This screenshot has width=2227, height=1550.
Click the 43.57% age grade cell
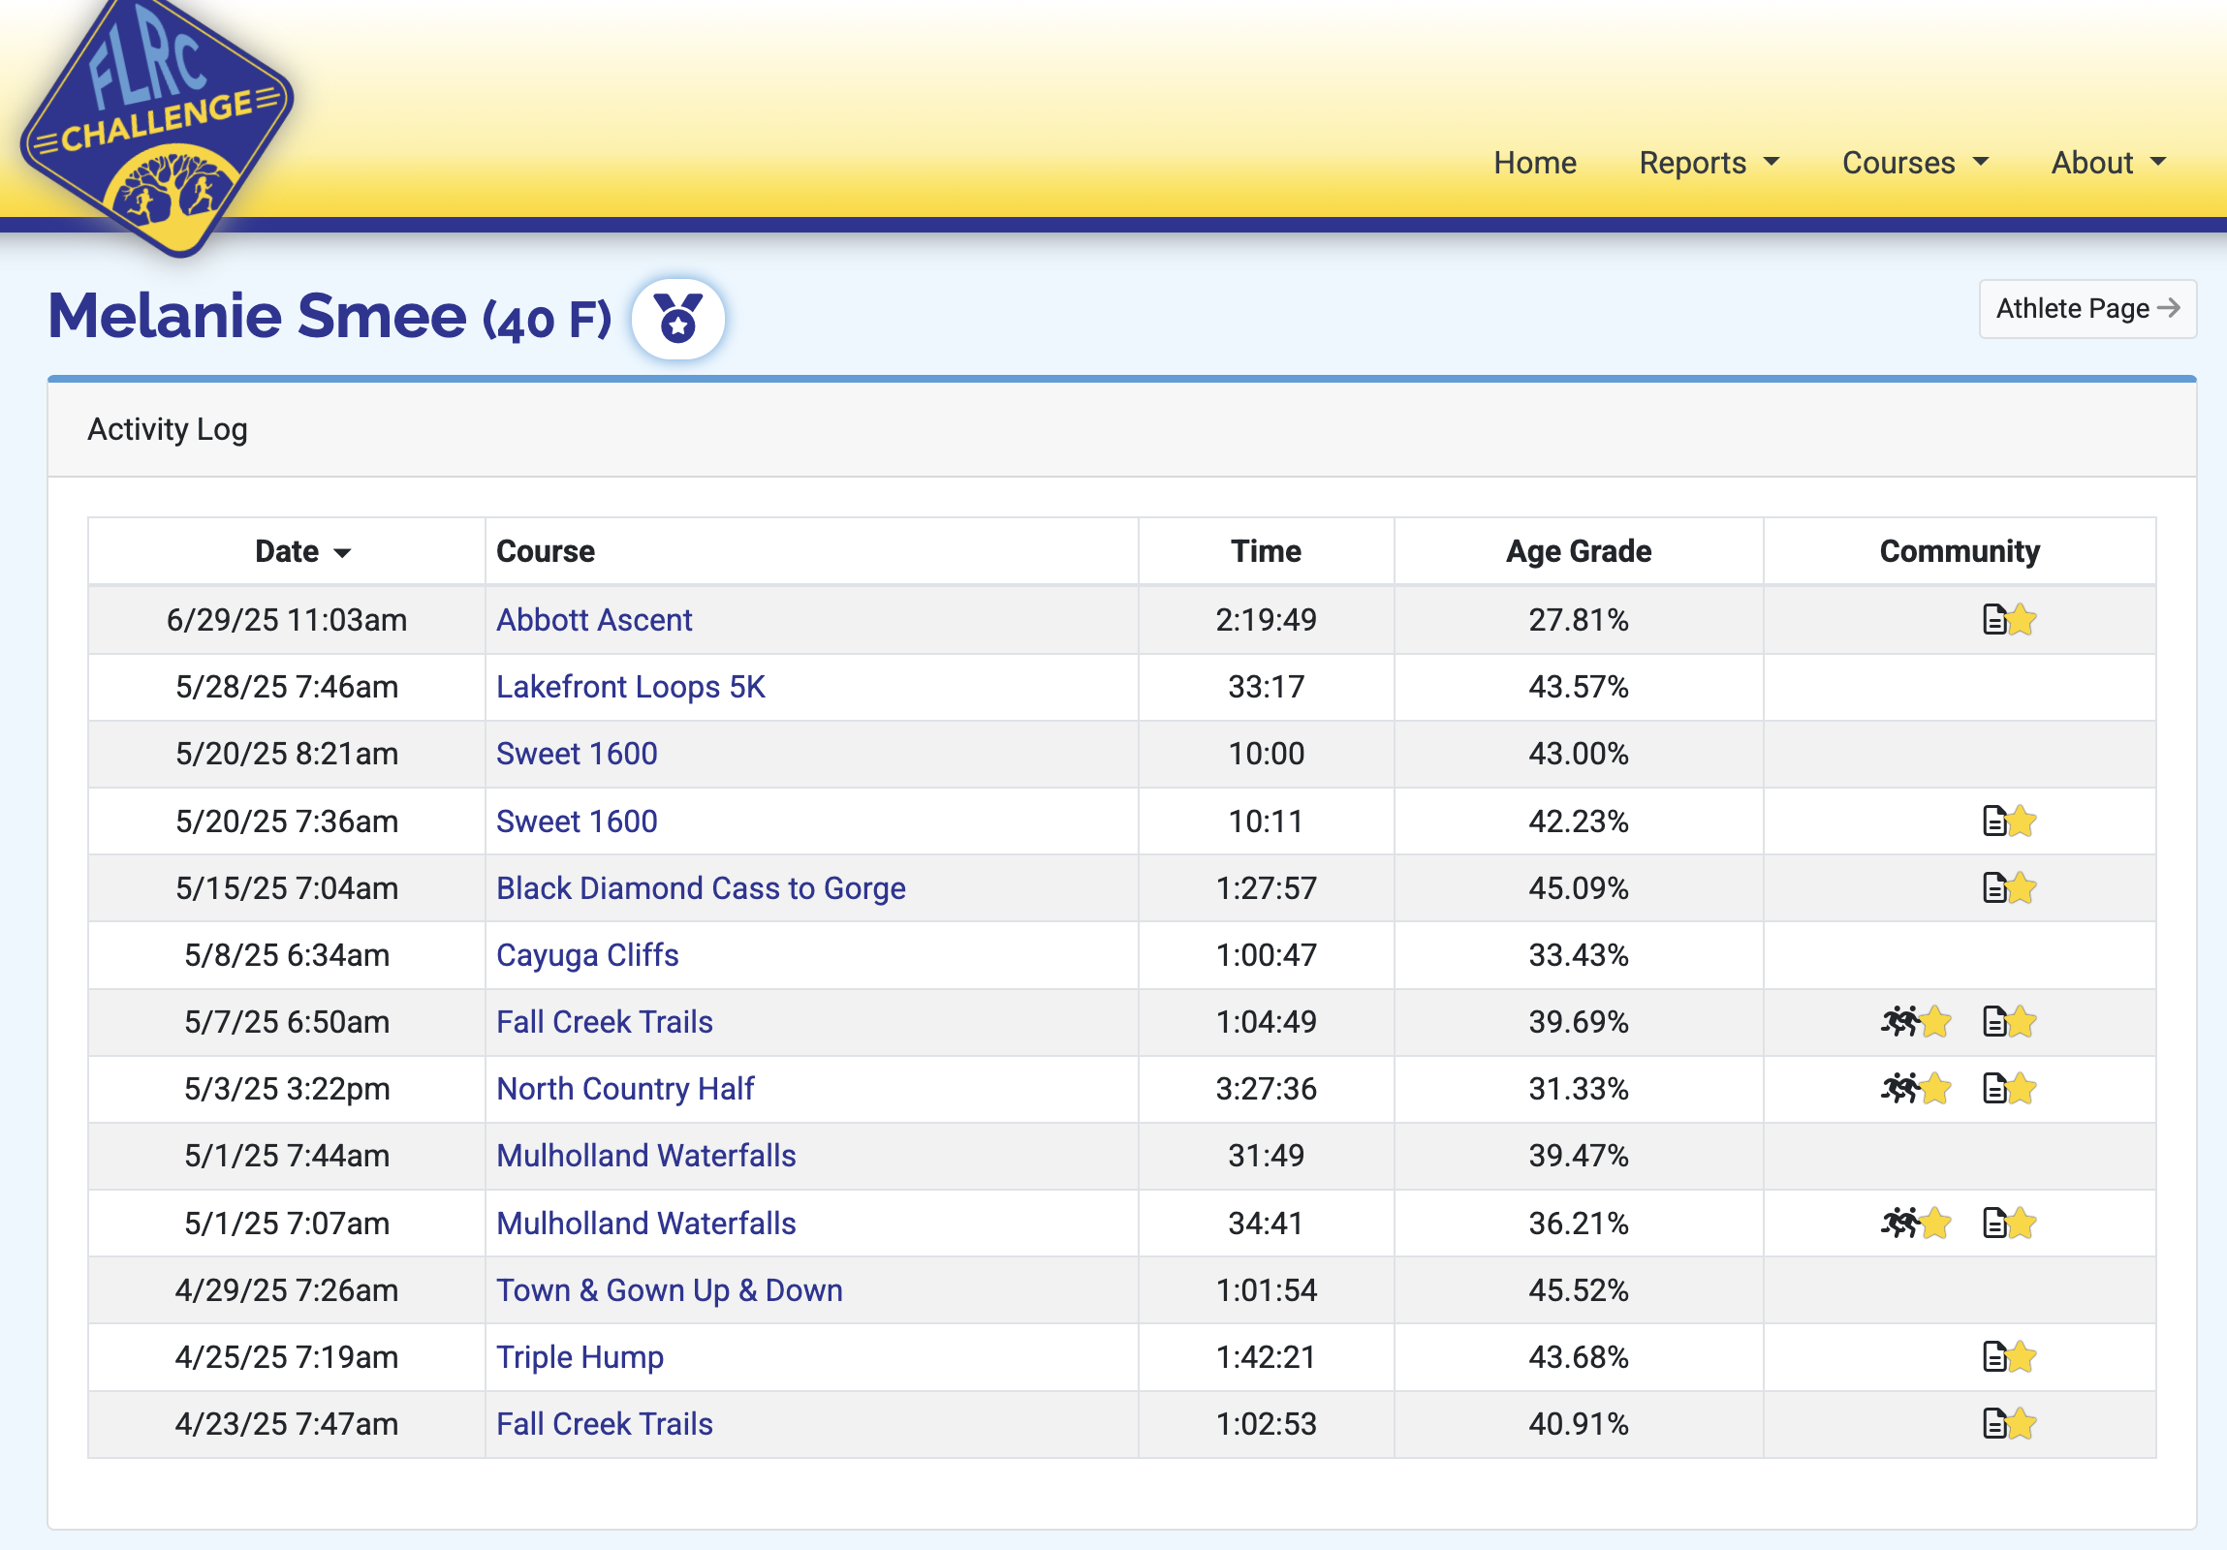[x=1578, y=686]
